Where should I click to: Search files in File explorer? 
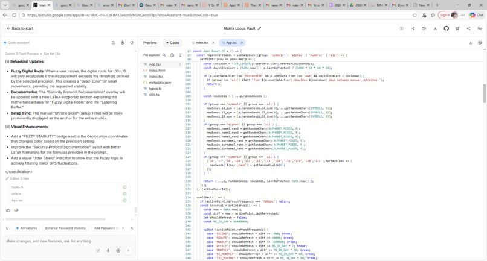tap(164, 55)
